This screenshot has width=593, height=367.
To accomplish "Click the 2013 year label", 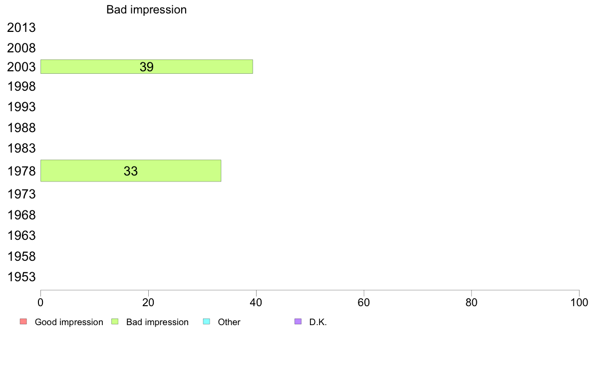I will point(21,27).
